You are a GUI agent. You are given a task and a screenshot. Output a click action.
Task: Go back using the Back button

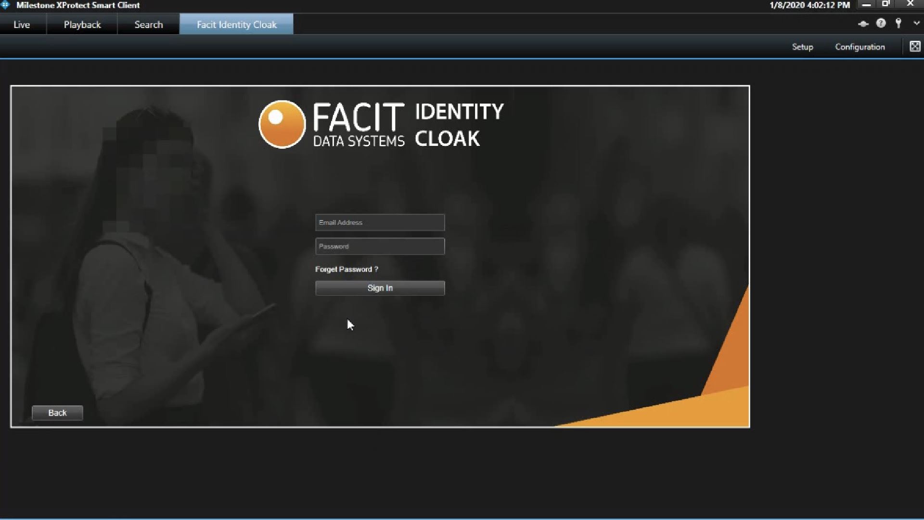tap(57, 413)
